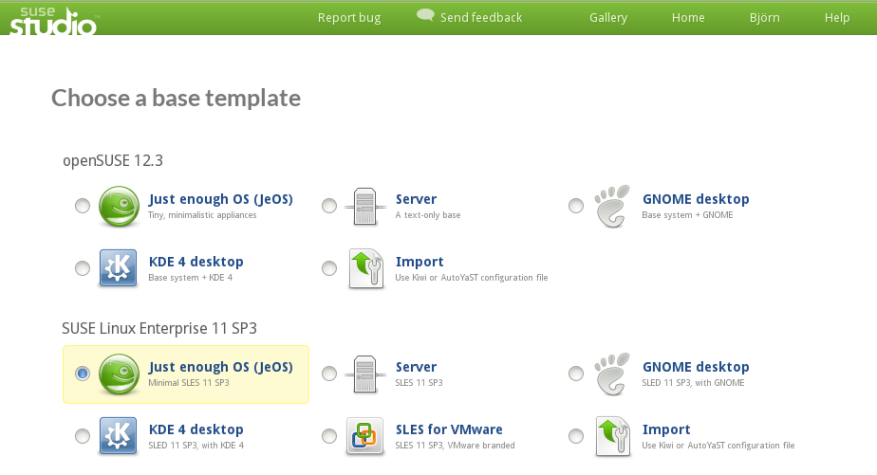Select SLE 11 SP3 Server radio button
This screenshot has height=475, width=877.
point(328,374)
